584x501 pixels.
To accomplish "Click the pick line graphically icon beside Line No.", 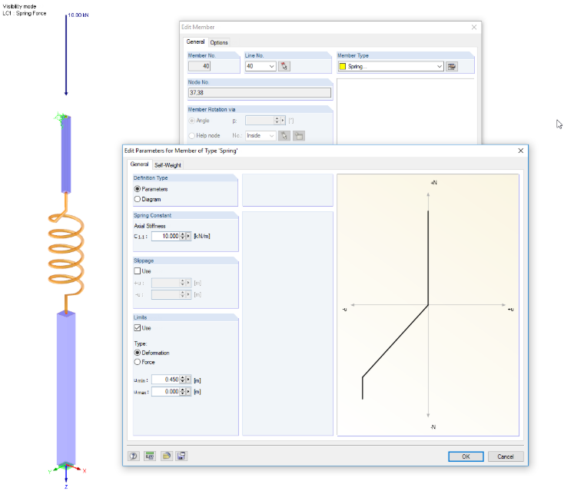I will 284,66.
